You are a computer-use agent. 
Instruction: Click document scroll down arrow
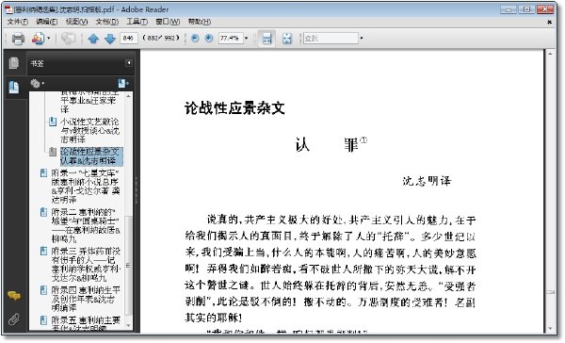(x=550, y=329)
